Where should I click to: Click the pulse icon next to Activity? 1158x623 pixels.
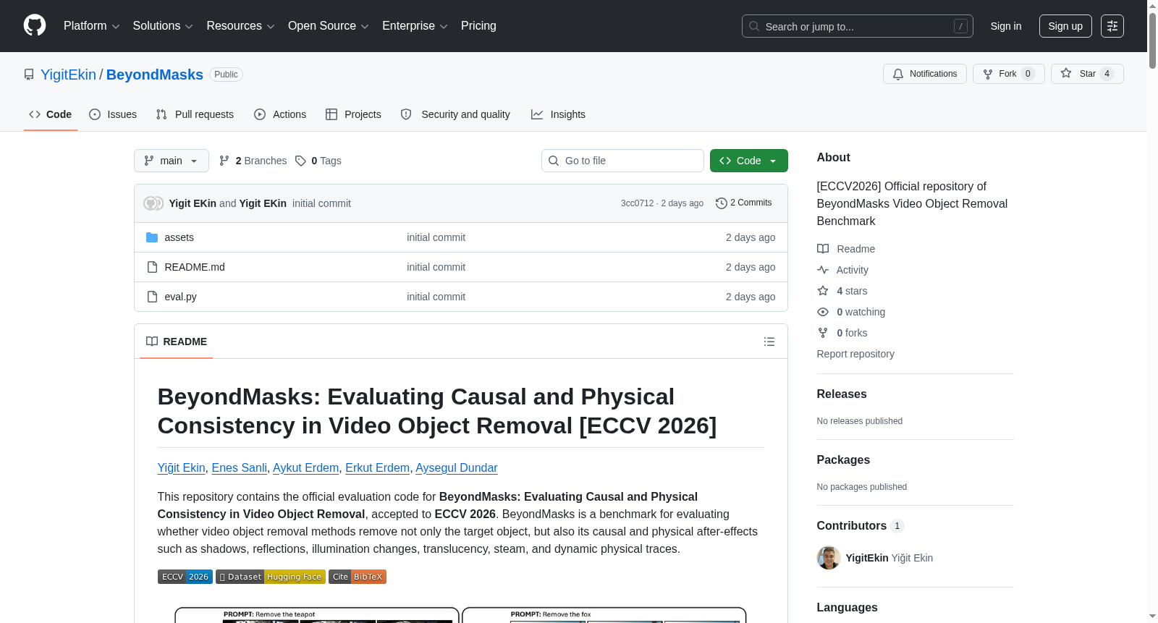pyautogui.click(x=823, y=270)
